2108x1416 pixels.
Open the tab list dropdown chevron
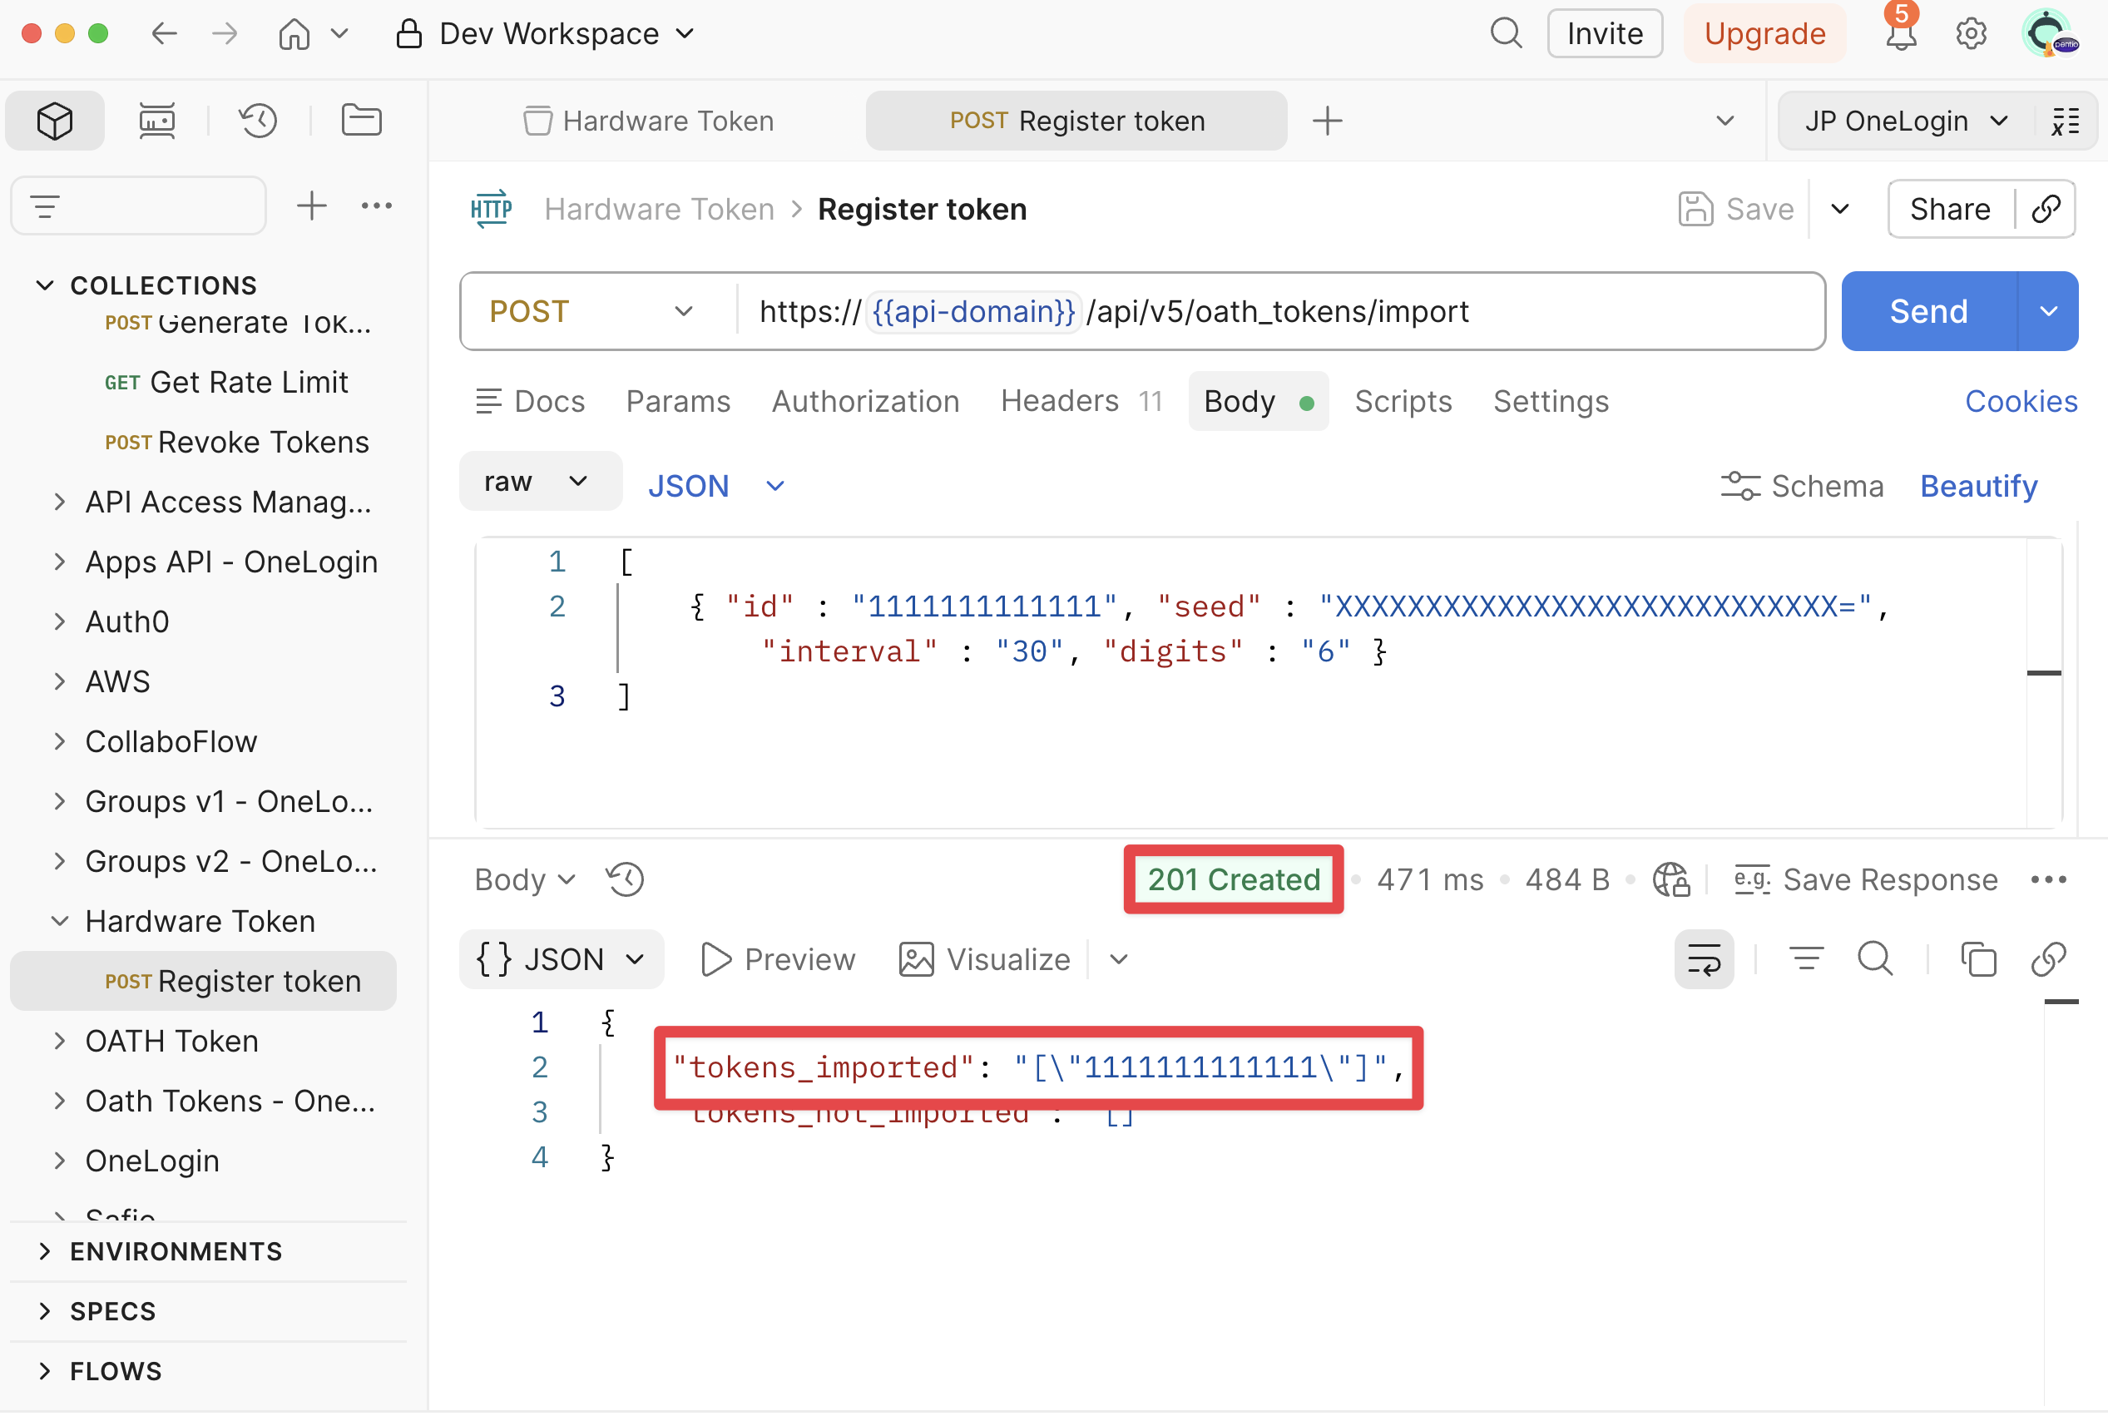pos(1725,120)
